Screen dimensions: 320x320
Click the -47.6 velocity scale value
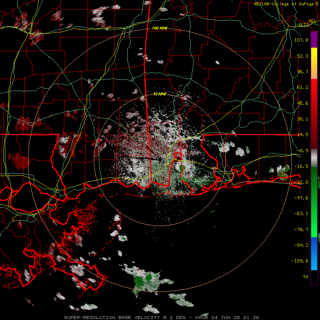pos(301,198)
